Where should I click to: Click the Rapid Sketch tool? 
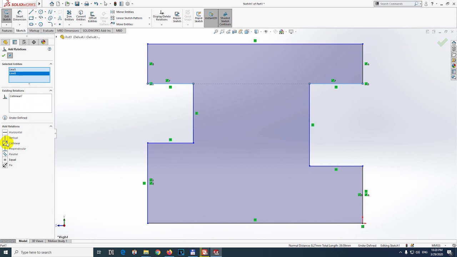(199, 16)
